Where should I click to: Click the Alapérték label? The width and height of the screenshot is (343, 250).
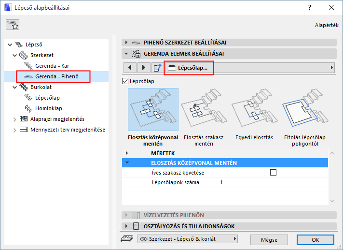(x=327, y=25)
